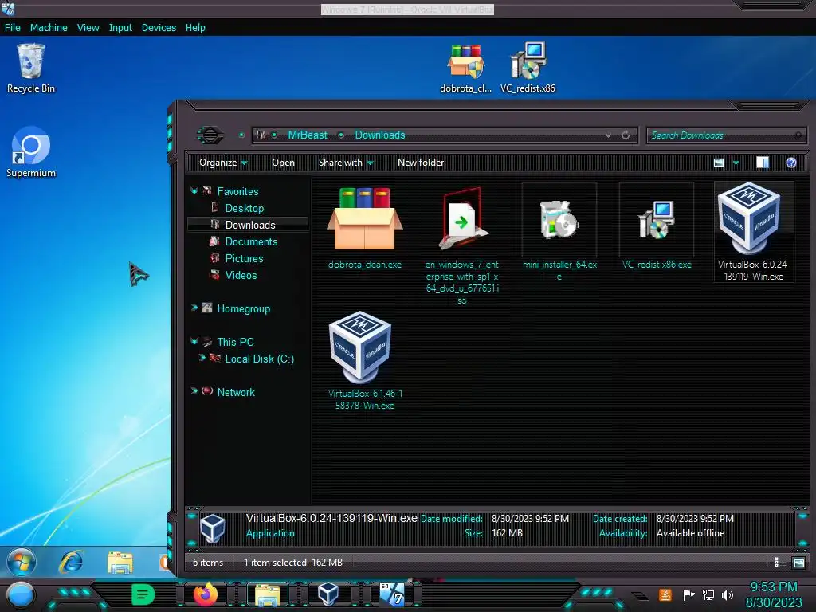816x612 pixels.
Task: Click the New folder button
Action: pos(421,163)
